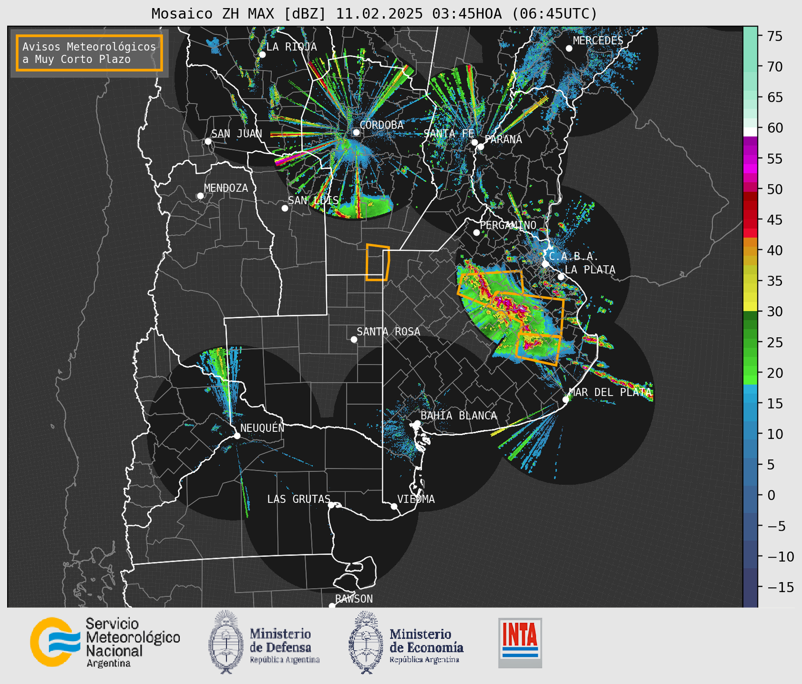Click the LA RIOJA city label
Image resolution: width=802 pixels, height=684 pixels.
(x=291, y=47)
